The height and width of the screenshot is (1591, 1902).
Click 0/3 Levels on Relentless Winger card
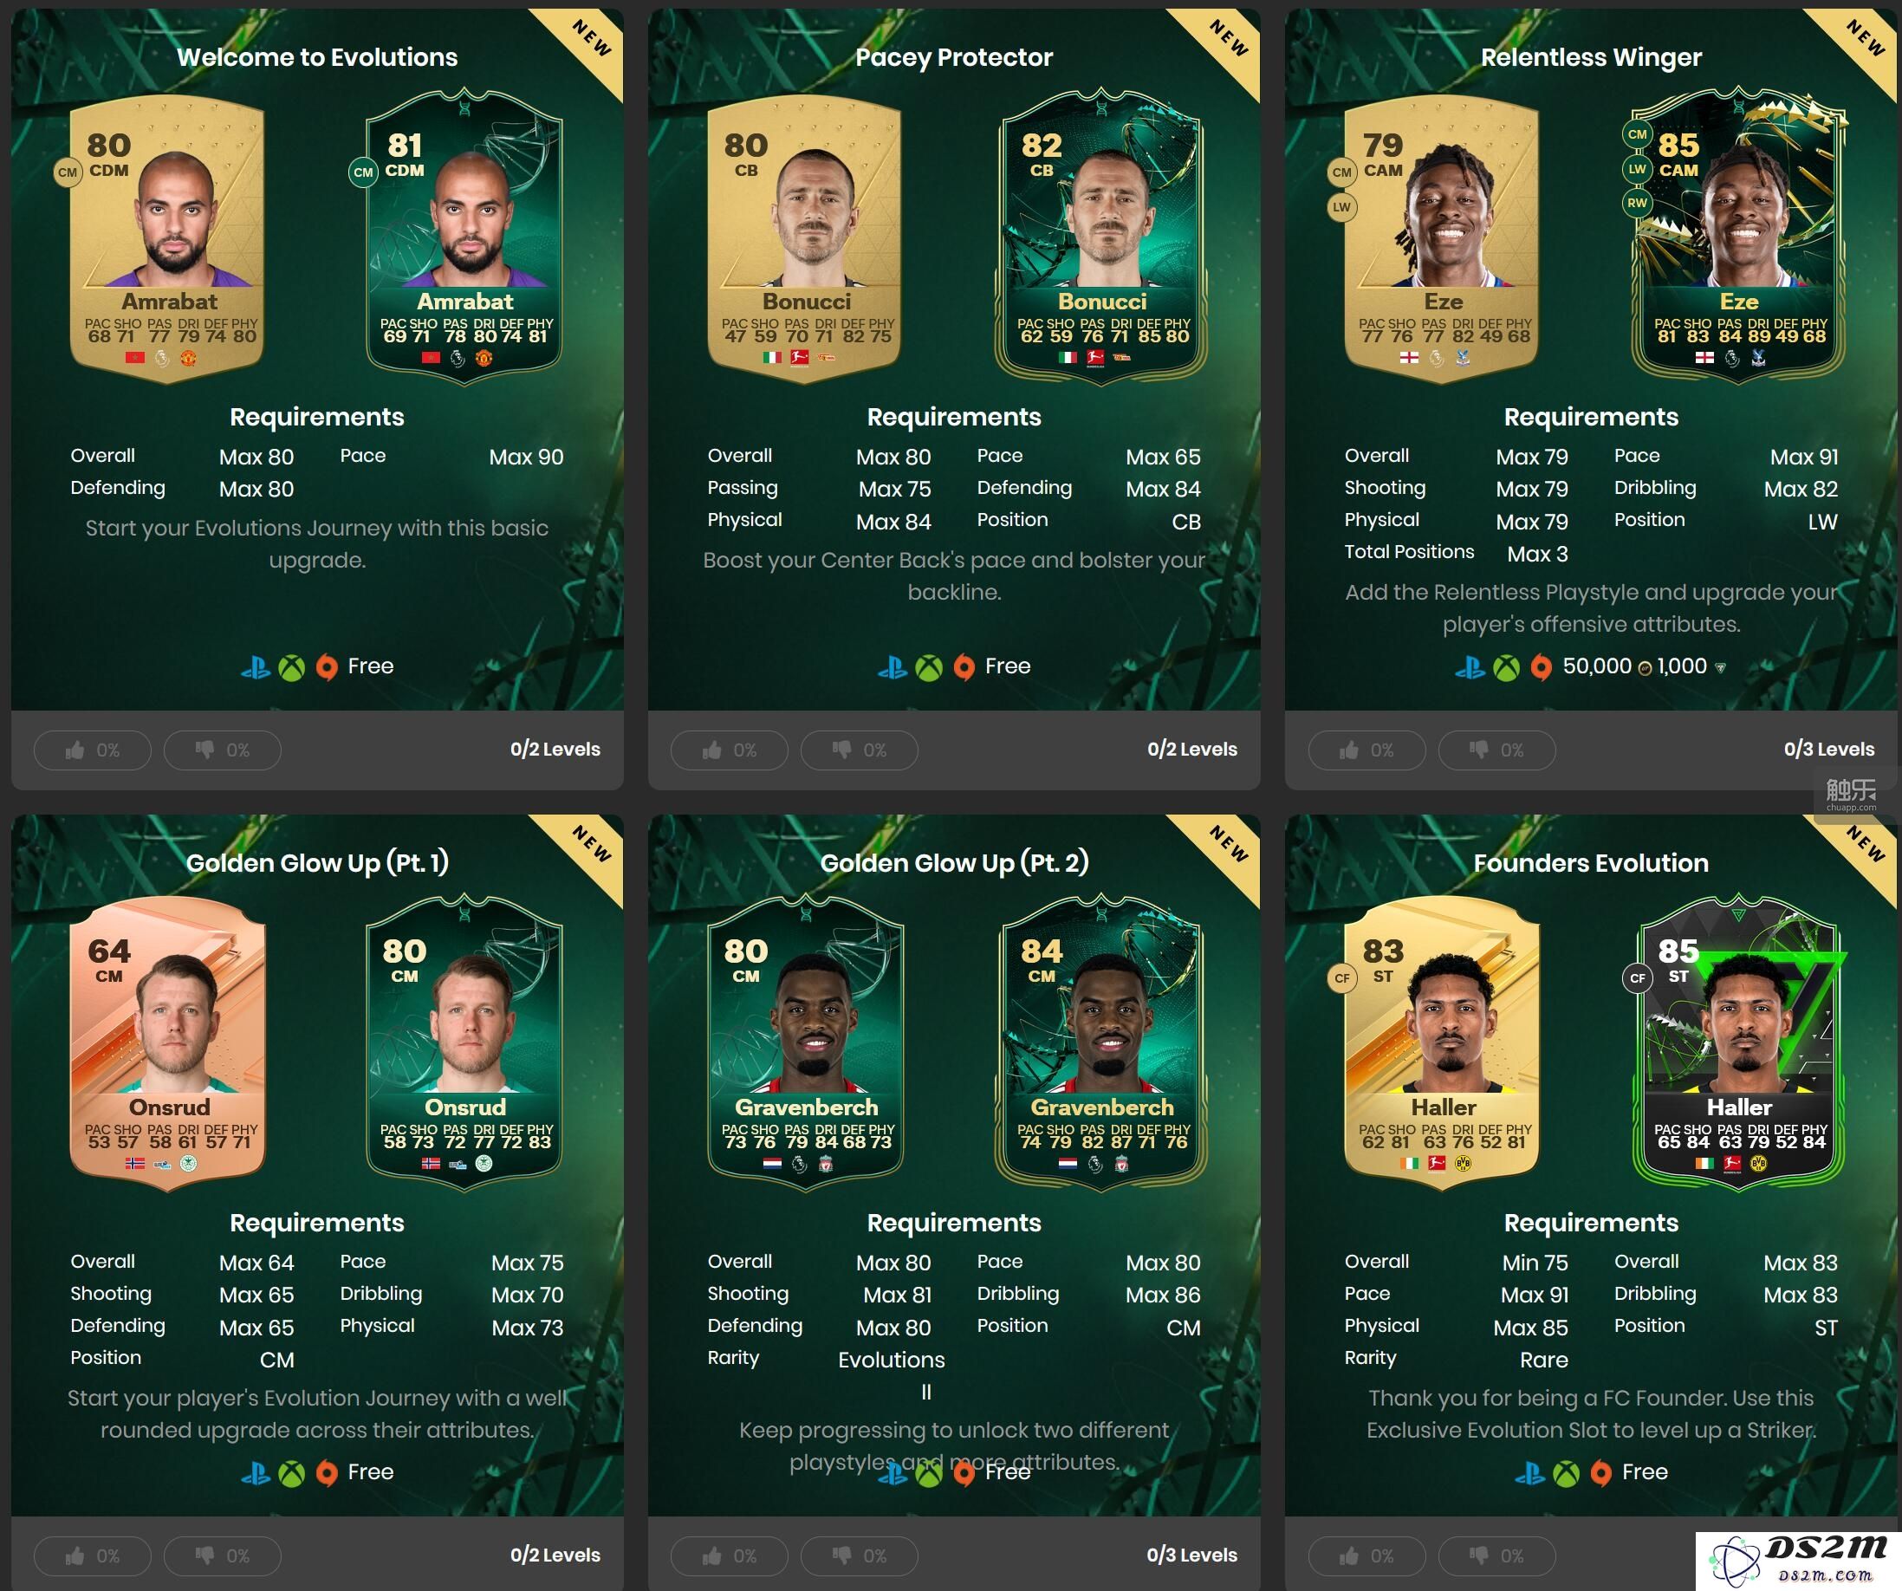[x=1828, y=750]
